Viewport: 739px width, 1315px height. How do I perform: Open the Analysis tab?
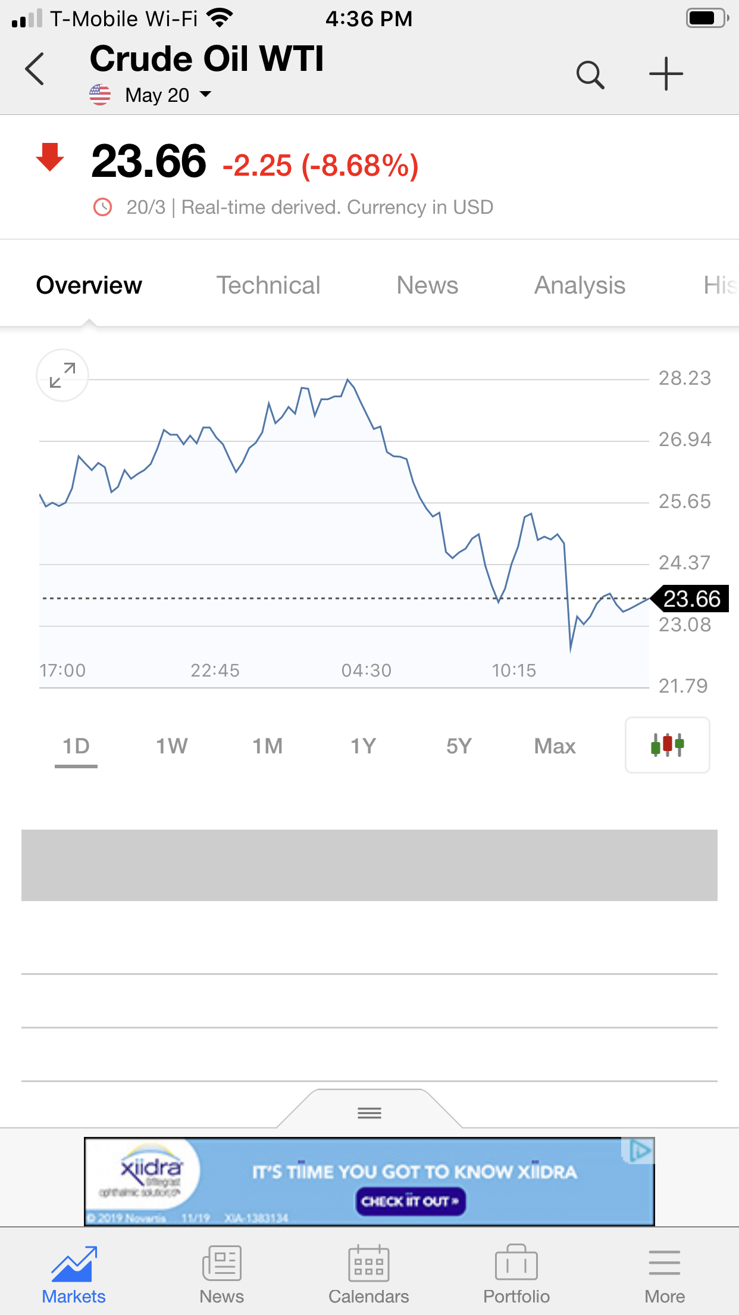pos(580,285)
